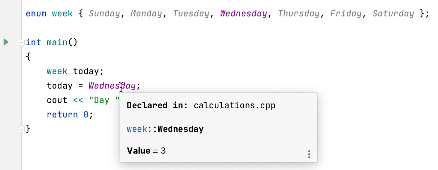Click the 'cout' identifier
Image resolution: width=438 pixels, height=170 pixels.
(x=57, y=100)
